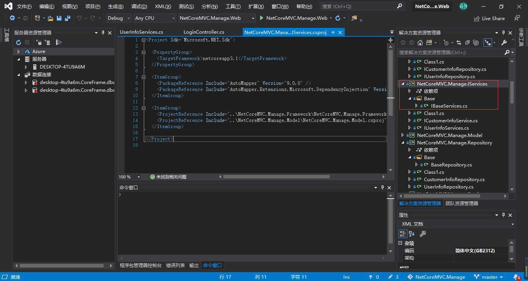The height and width of the screenshot is (281, 528).
Task: Click the new project toolbar icon
Action: [x=37, y=18]
